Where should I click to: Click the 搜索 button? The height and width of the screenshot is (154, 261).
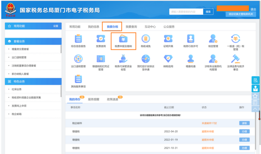[208, 12]
